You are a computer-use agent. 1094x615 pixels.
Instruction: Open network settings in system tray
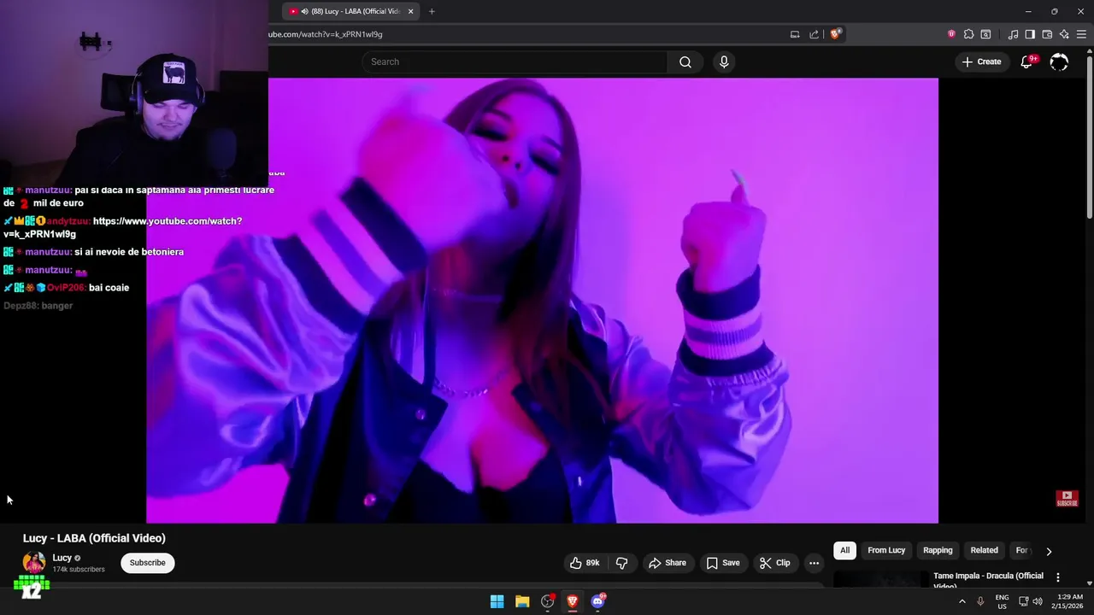1023,601
